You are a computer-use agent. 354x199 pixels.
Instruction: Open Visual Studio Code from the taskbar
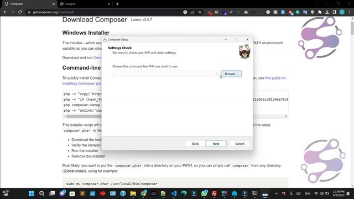(x=174, y=193)
